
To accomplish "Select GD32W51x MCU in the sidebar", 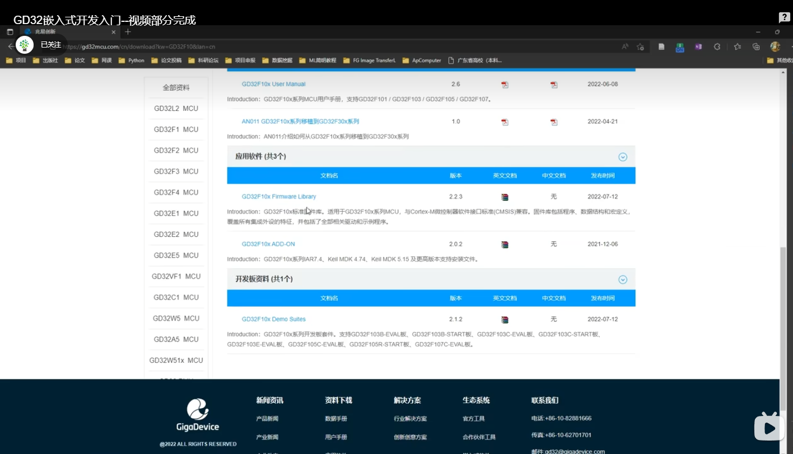I will (x=176, y=361).
